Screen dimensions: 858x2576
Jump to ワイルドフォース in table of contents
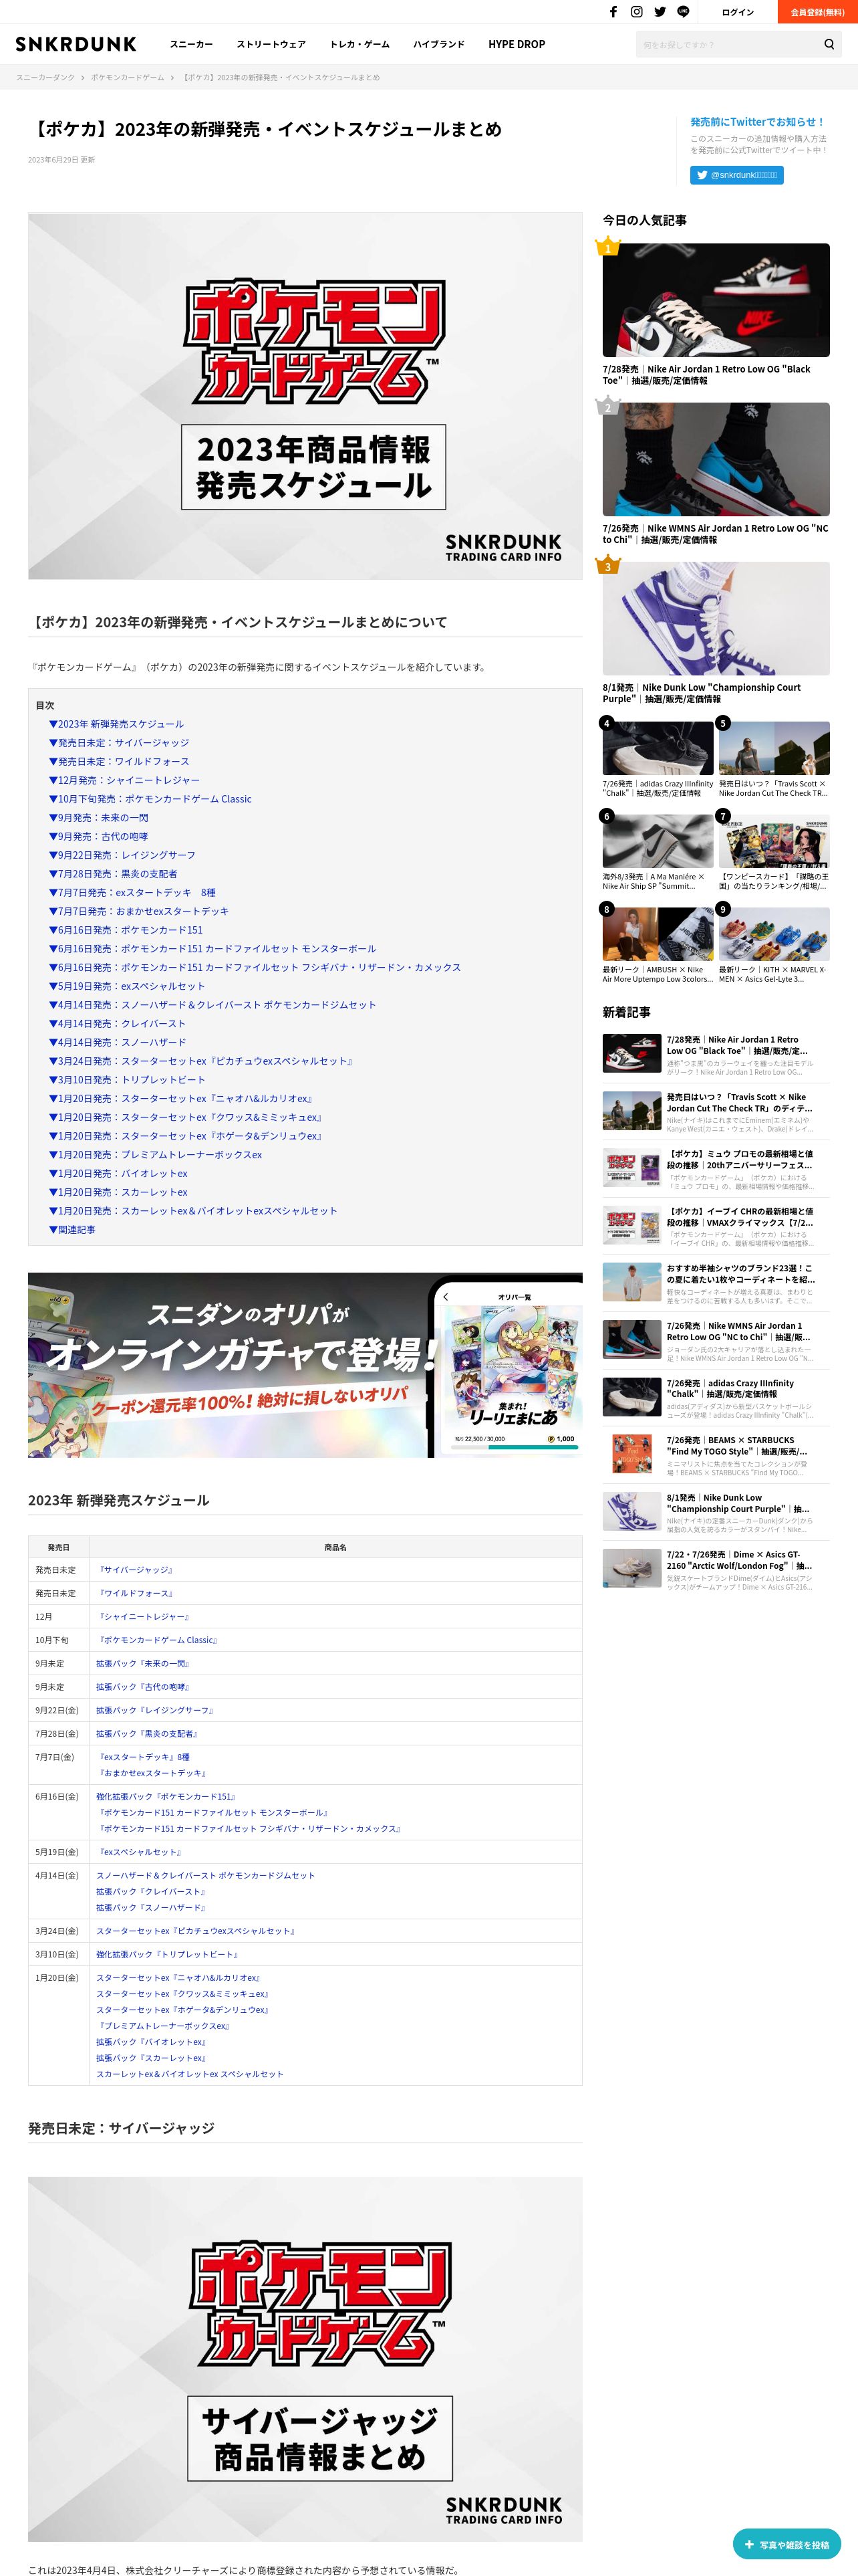coord(119,761)
